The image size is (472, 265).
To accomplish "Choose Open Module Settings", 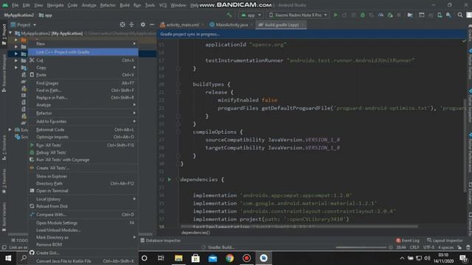I will (x=83, y=222).
